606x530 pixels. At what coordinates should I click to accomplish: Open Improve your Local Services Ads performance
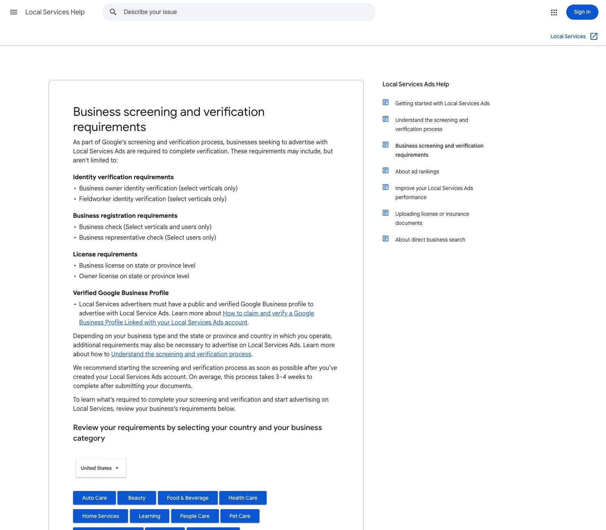tap(434, 193)
